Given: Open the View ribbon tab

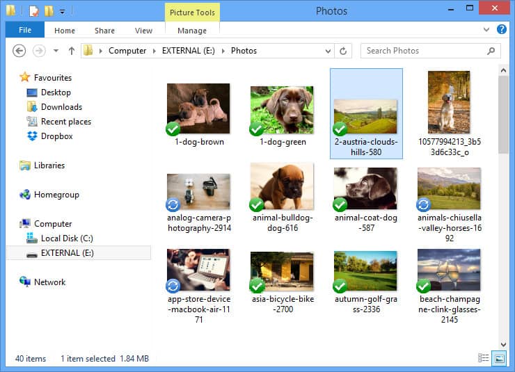Looking at the screenshot, I should coord(143,31).
